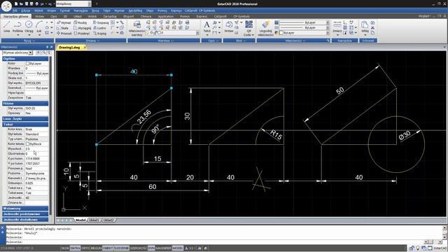Open the layer selection dropdown in Warstwa panel
This screenshot has width=448, height=252.
point(197,33)
